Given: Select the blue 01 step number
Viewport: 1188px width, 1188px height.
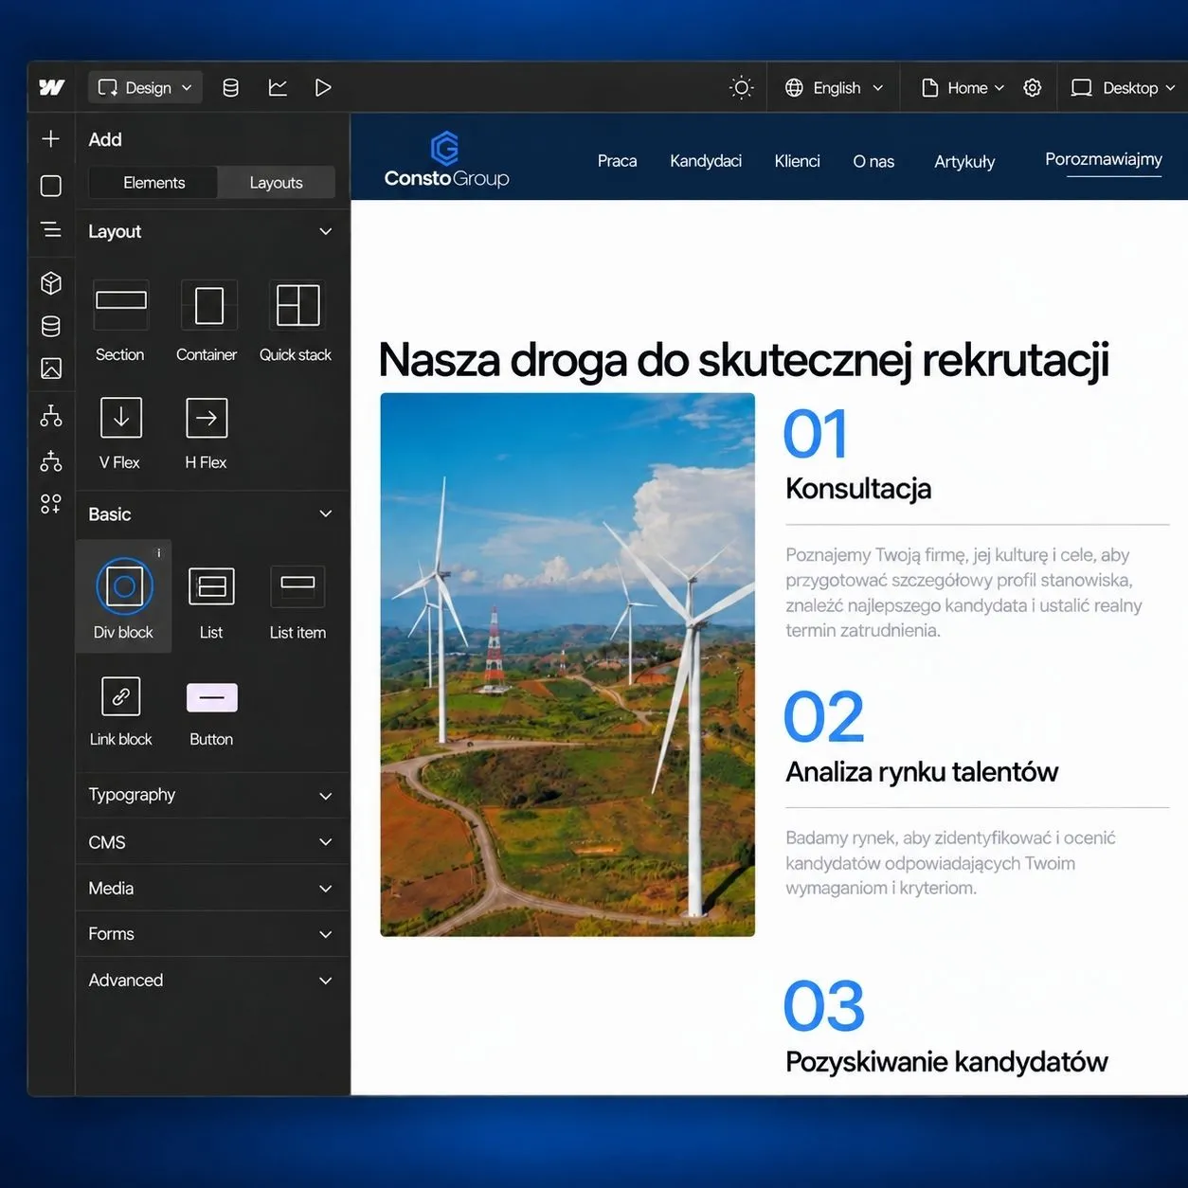Looking at the screenshot, I should [x=816, y=435].
